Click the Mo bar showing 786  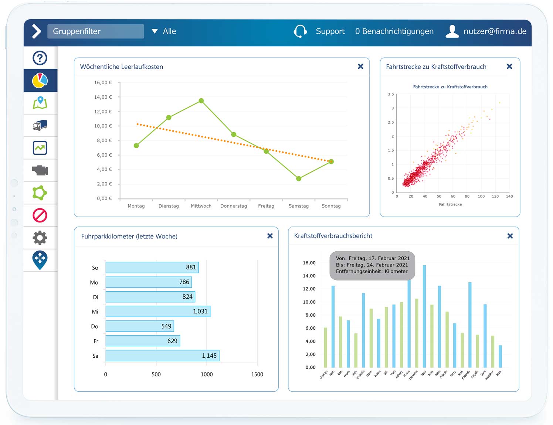pyautogui.click(x=149, y=282)
